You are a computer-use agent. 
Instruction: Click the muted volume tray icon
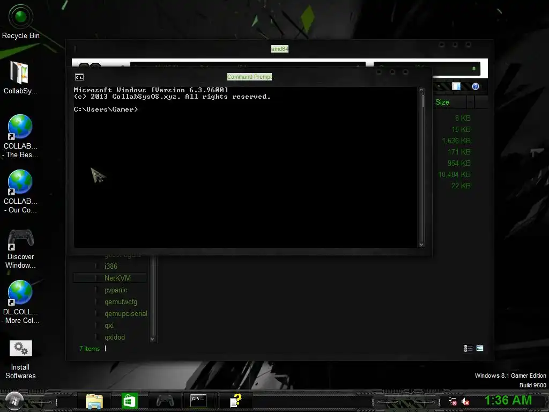pyautogui.click(x=465, y=401)
